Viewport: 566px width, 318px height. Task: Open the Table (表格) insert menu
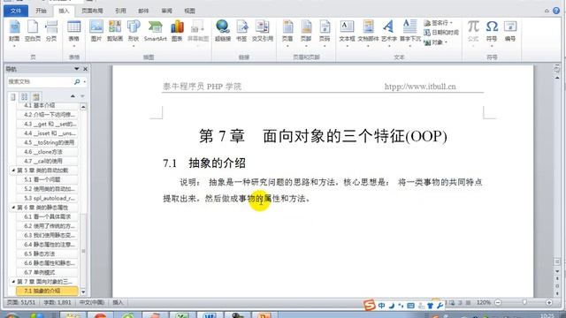click(x=73, y=34)
